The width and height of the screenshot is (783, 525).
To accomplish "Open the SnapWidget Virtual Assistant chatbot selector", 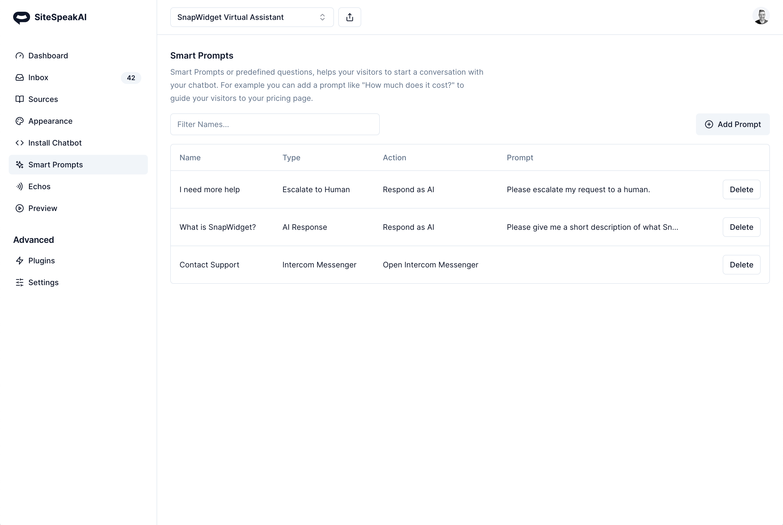I will [x=252, y=17].
